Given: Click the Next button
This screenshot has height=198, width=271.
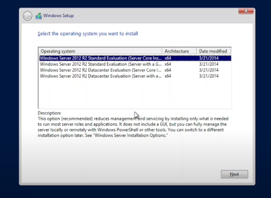Looking at the screenshot, I should [x=234, y=174].
